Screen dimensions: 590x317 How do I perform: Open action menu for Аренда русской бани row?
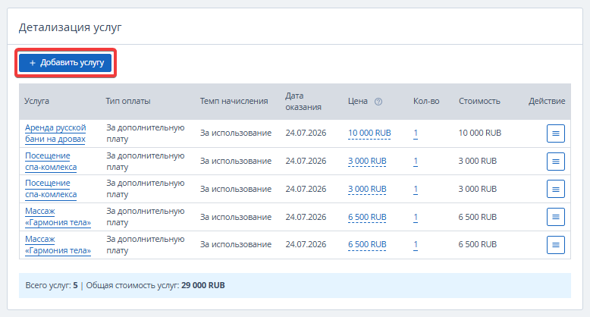coord(555,133)
